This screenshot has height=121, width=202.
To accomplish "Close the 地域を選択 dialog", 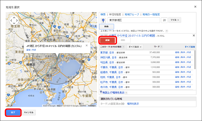I will tap(195, 7).
